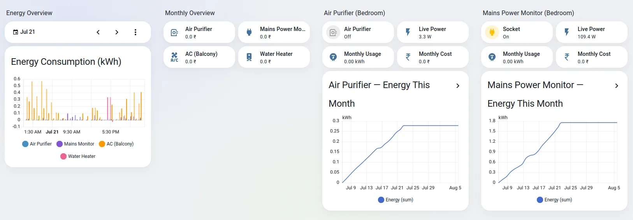Toggle AC (Balcony) series in energy legend
Image resolution: width=633 pixels, height=220 pixels.
[116, 144]
